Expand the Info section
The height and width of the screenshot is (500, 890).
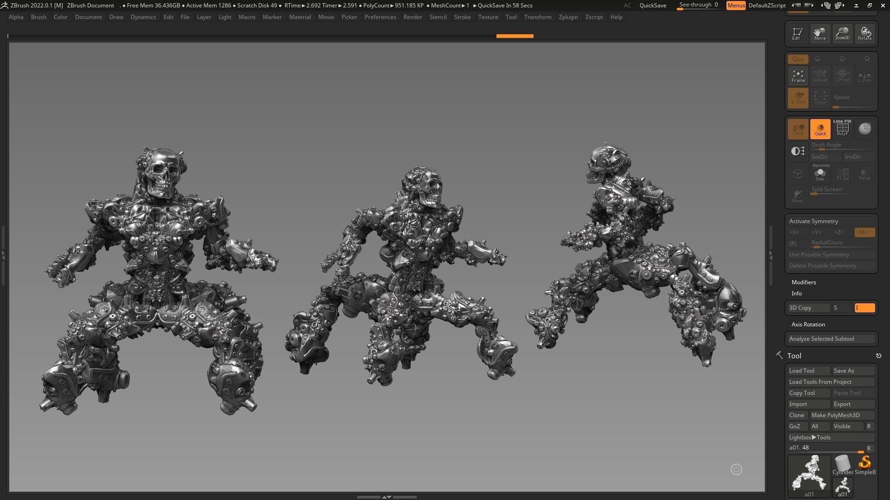pos(796,294)
